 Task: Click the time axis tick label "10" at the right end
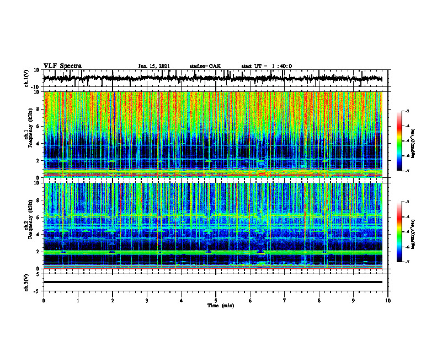point(388,301)
